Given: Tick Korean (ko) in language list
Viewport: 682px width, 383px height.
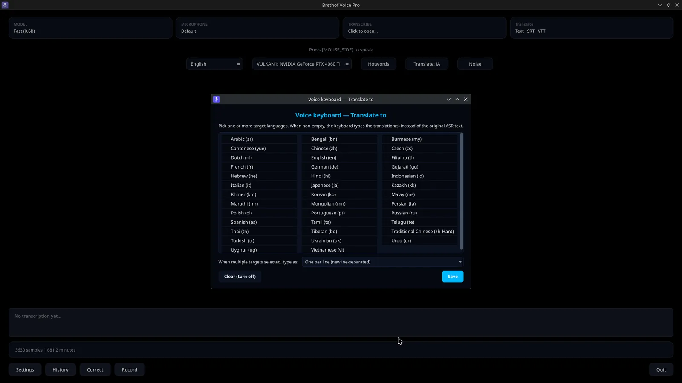Looking at the screenshot, I should 339,194.
